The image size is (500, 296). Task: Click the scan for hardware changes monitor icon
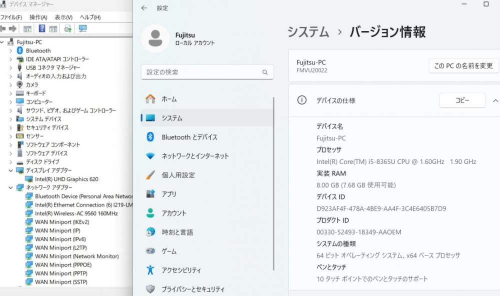click(x=83, y=28)
